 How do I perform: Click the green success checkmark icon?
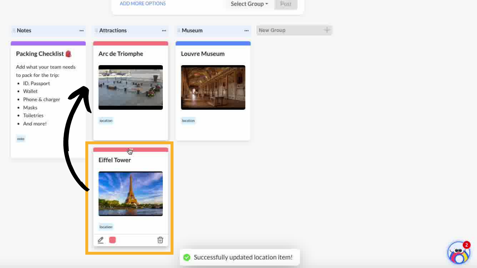[187, 257]
